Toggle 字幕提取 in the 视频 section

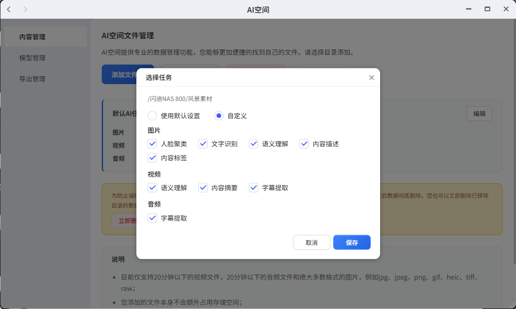(254, 188)
